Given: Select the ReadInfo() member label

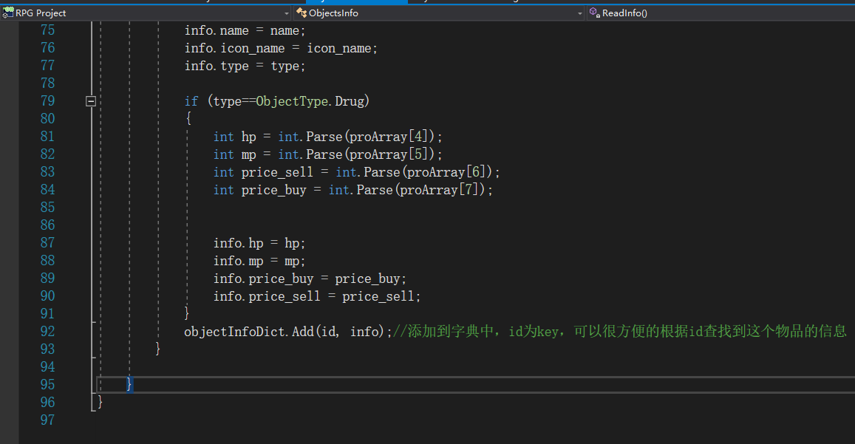Looking at the screenshot, I should click(x=624, y=13).
